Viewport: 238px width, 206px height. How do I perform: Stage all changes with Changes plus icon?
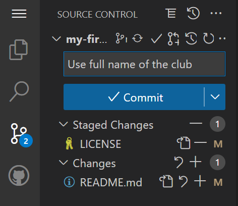click(195, 162)
